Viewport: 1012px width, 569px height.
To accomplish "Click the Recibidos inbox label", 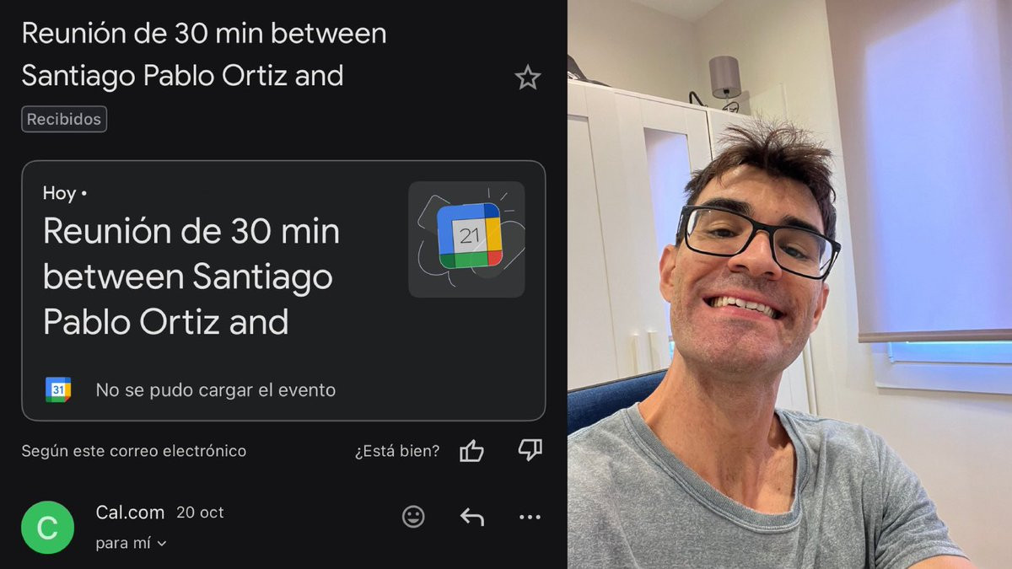I will click(x=64, y=119).
